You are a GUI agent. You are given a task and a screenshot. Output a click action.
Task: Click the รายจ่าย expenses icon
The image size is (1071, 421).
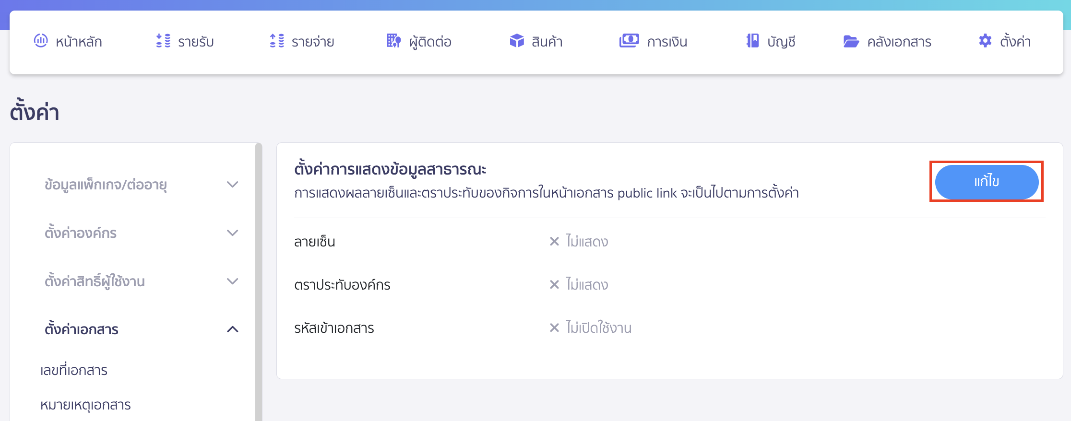click(x=277, y=41)
